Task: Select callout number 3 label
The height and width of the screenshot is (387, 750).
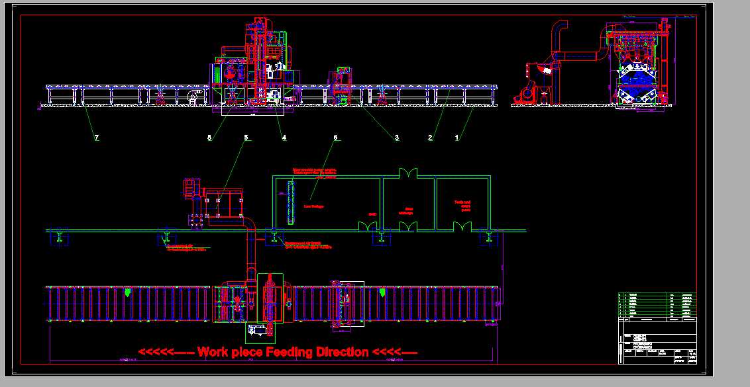Action: [x=396, y=138]
